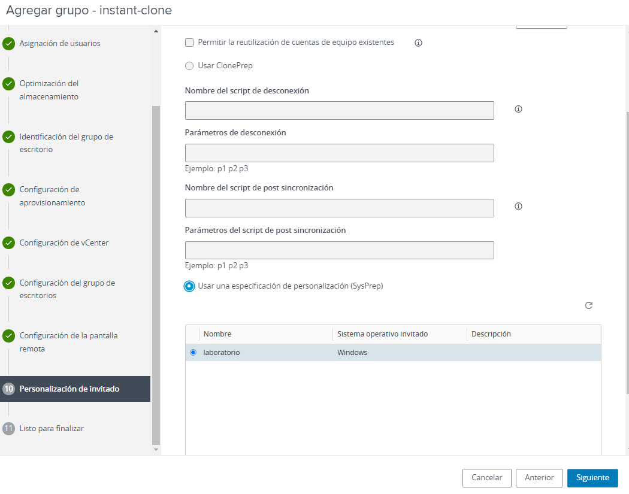This screenshot has width=629, height=494.
Task: Click the Siguiente button
Action: [592, 478]
